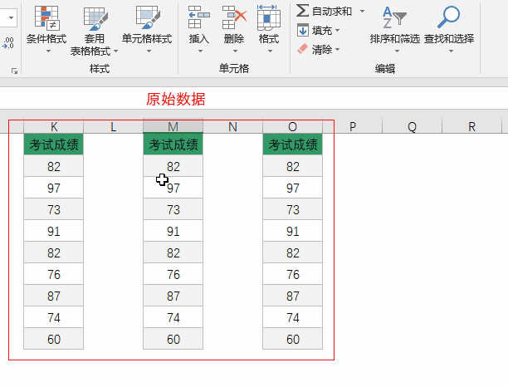Open Sort & Filter (排序和筛选) icon

(394, 17)
